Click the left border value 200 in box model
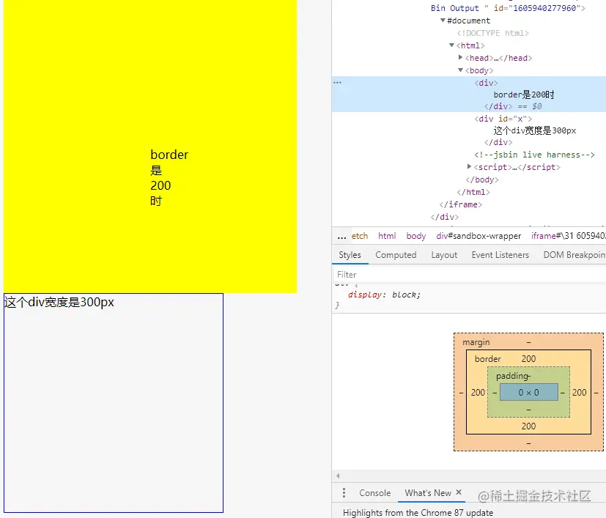The height and width of the screenshot is (518, 606). click(478, 393)
